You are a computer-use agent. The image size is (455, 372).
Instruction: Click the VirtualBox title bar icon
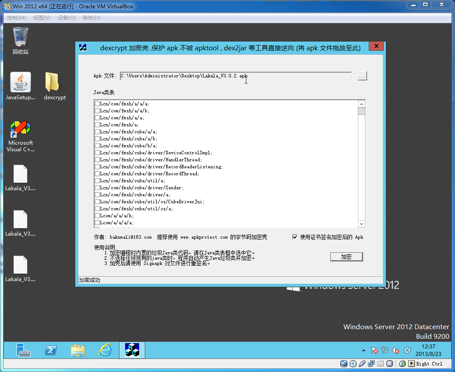tap(7, 6)
